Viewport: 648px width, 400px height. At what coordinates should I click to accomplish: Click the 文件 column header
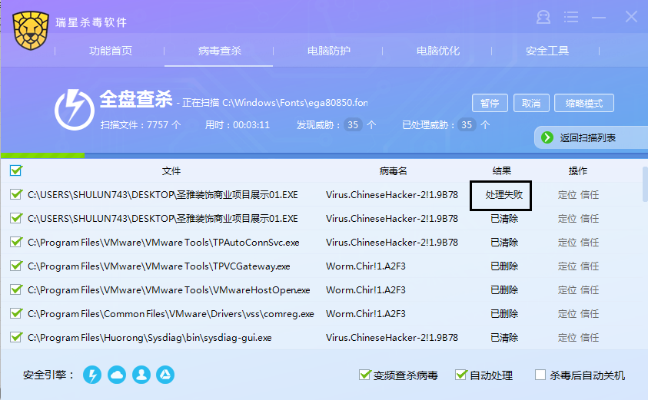[x=171, y=171]
